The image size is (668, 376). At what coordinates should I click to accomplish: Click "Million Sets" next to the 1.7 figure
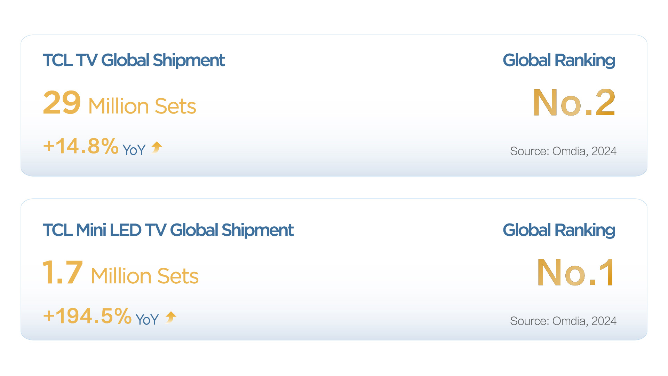145,276
